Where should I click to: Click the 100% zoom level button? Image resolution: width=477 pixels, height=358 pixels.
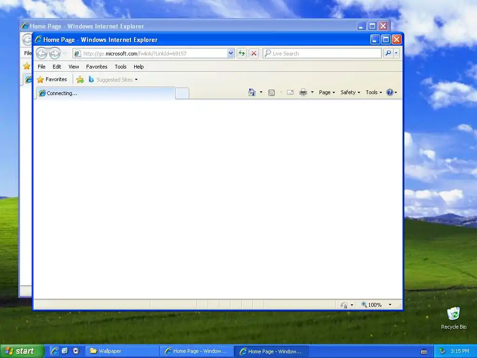point(371,305)
